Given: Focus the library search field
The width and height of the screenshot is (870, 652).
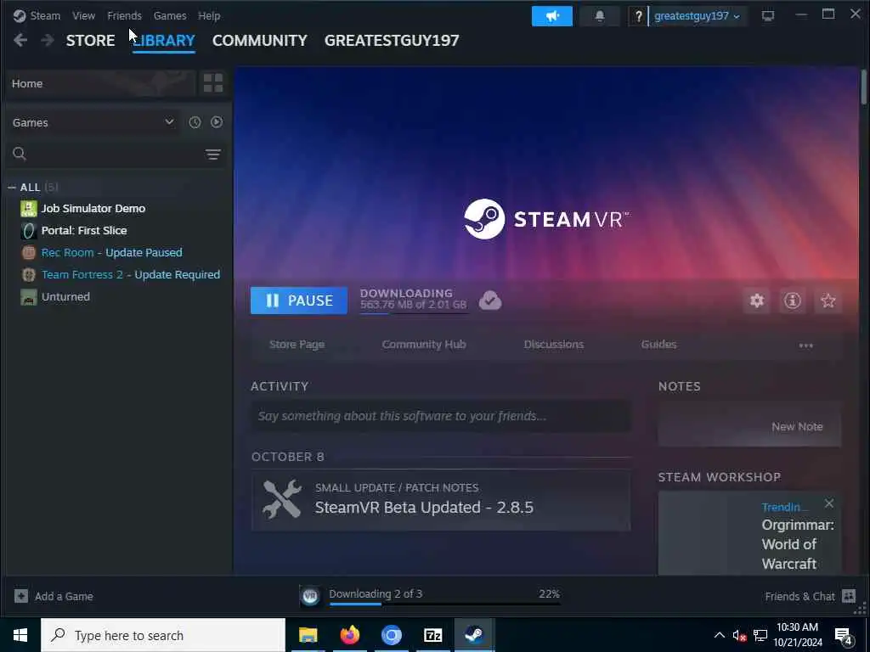Looking at the screenshot, I should pyautogui.click(x=116, y=154).
